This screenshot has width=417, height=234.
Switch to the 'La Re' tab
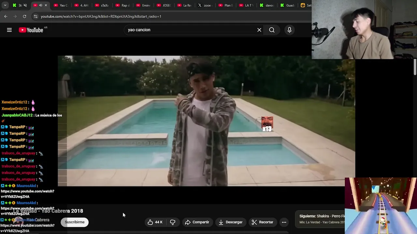tap(184, 5)
